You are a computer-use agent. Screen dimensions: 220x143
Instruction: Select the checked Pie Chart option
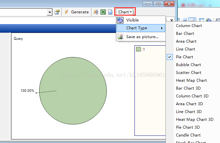[x=184, y=57]
